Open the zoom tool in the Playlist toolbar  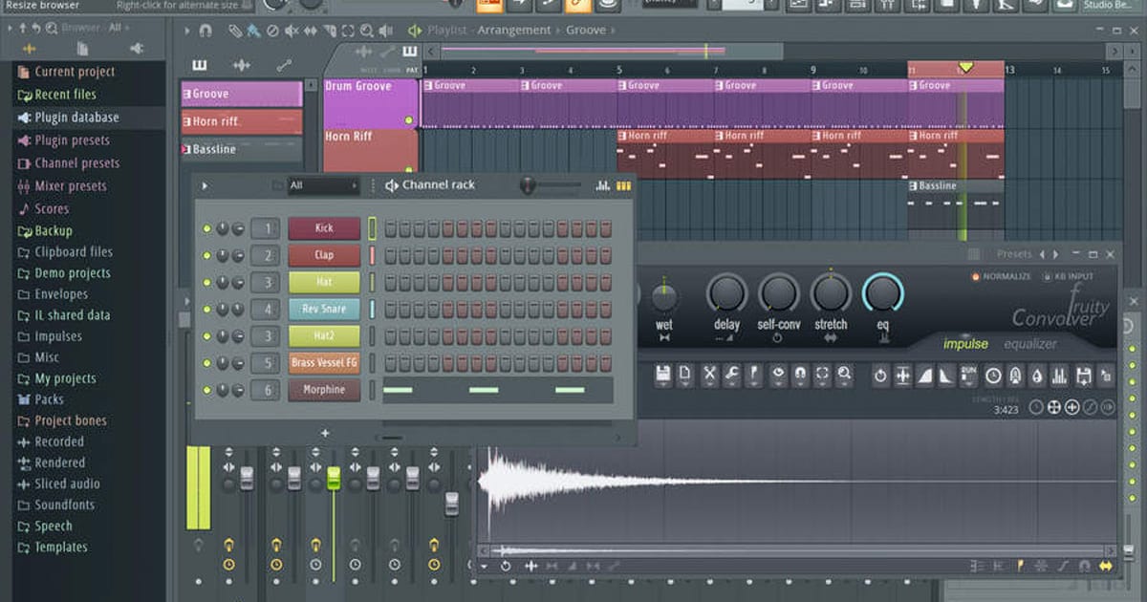(x=367, y=31)
